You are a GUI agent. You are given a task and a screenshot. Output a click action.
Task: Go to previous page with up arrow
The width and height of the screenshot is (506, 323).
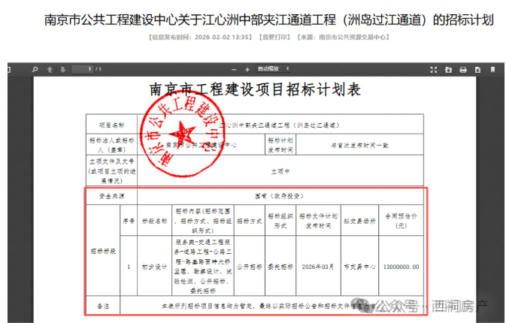click(x=50, y=70)
